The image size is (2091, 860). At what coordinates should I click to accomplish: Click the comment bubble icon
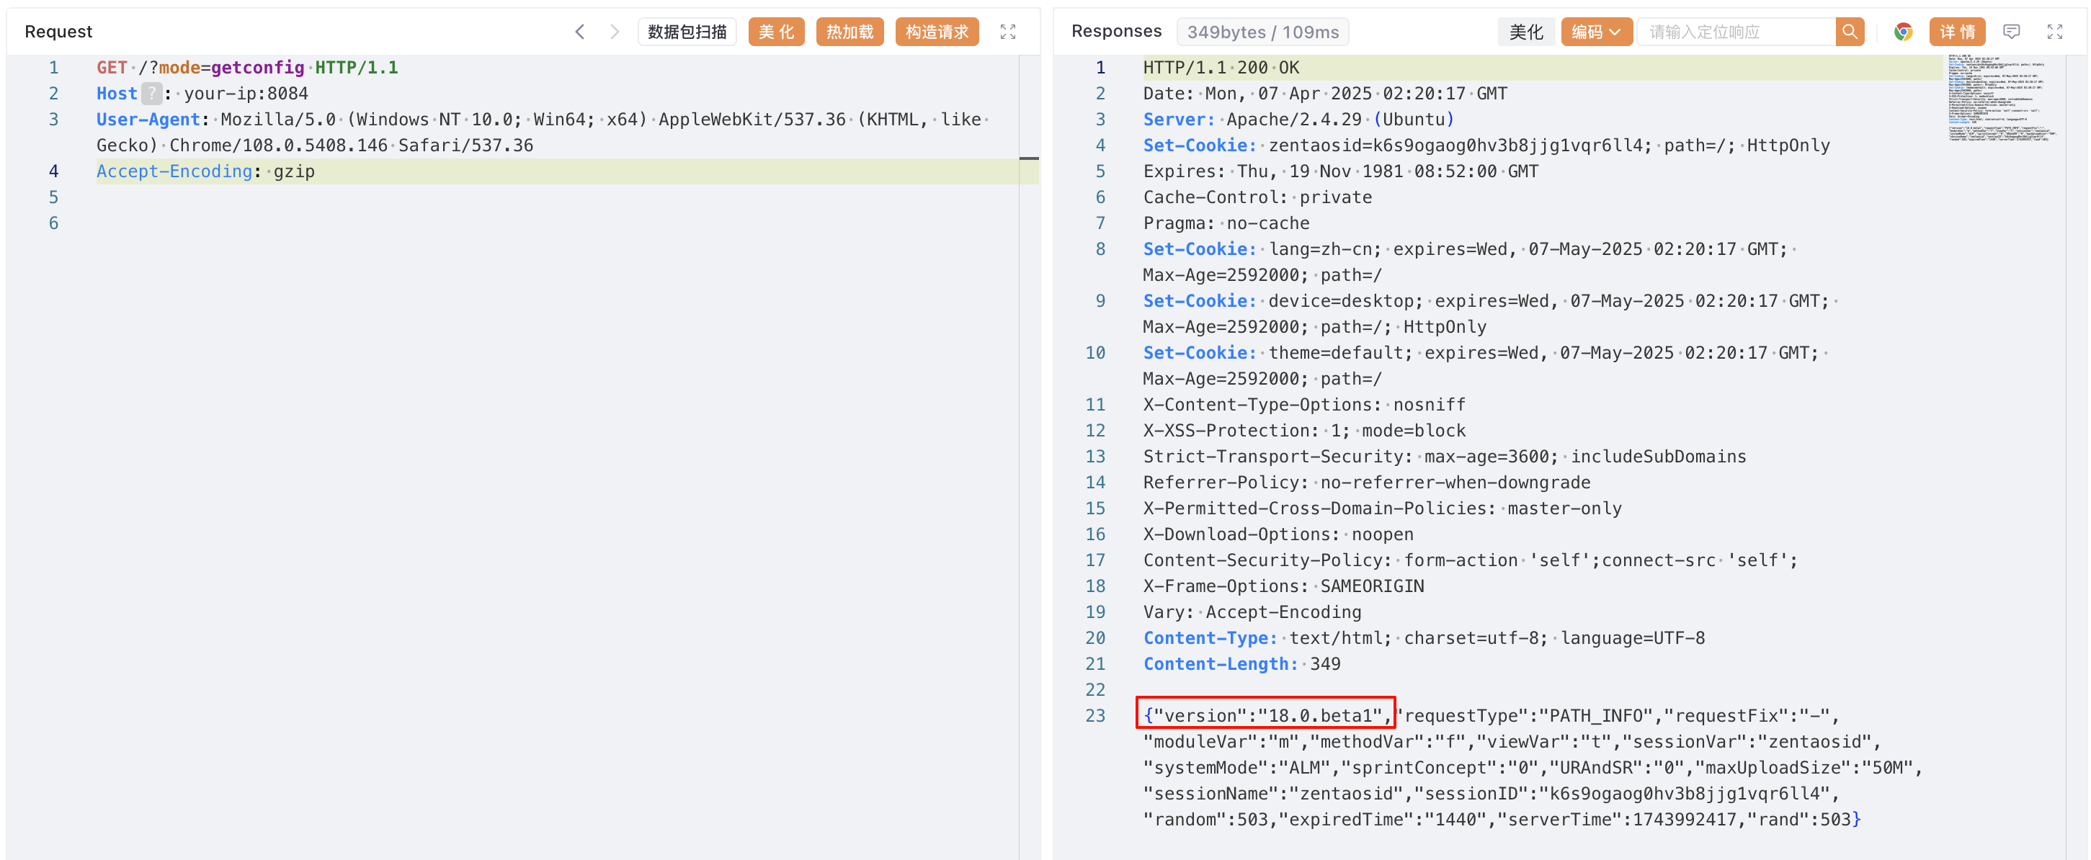[2010, 32]
